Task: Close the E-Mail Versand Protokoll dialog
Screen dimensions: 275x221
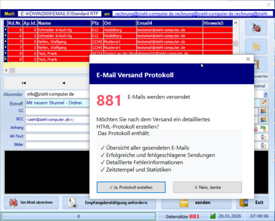Action: [x=248, y=59]
